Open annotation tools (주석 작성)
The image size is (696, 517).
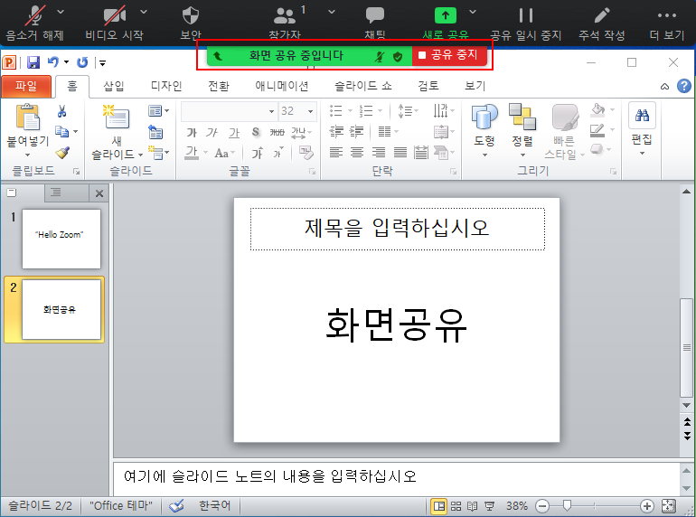(601, 23)
